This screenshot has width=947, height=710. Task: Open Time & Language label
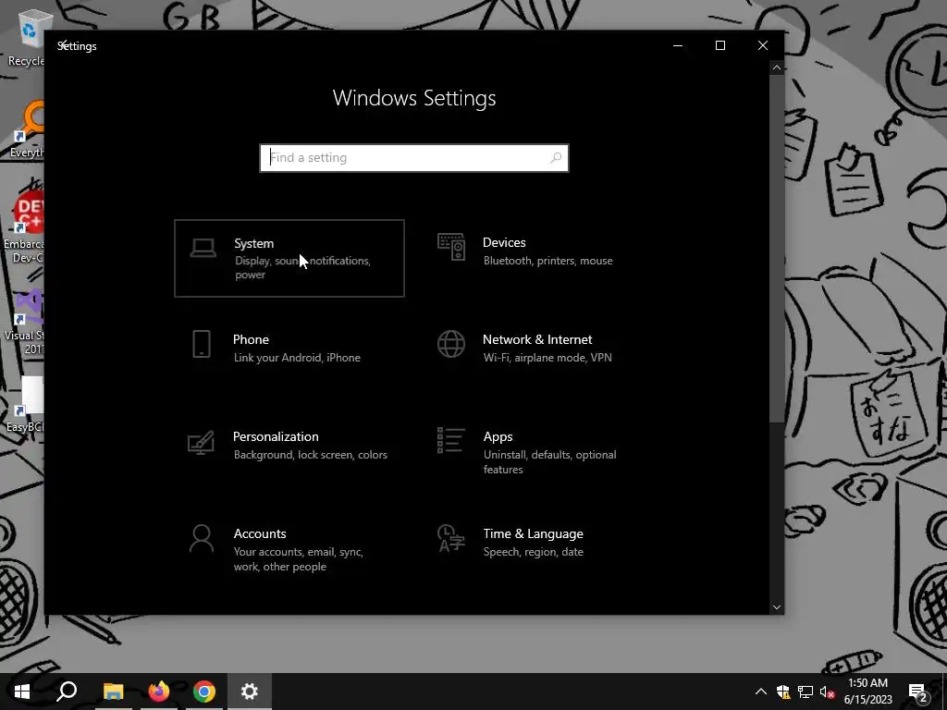(533, 533)
